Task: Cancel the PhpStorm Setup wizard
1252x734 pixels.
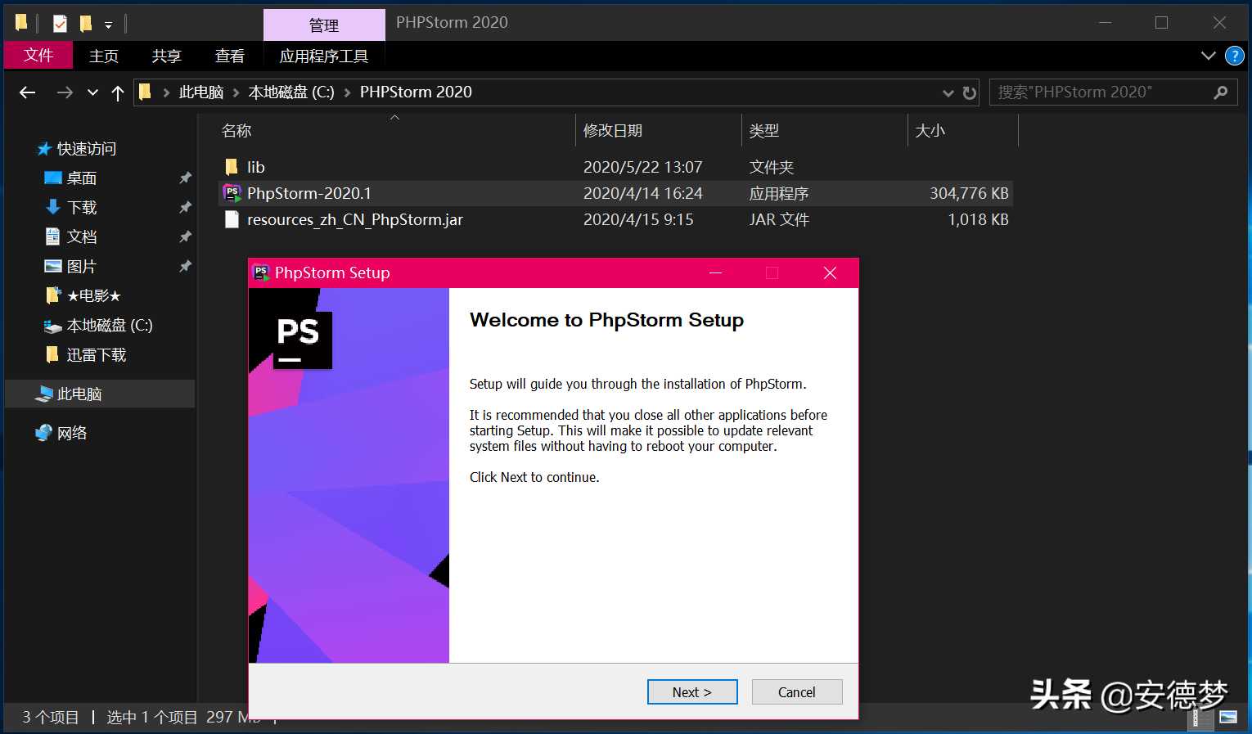Action: coord(796,691)
